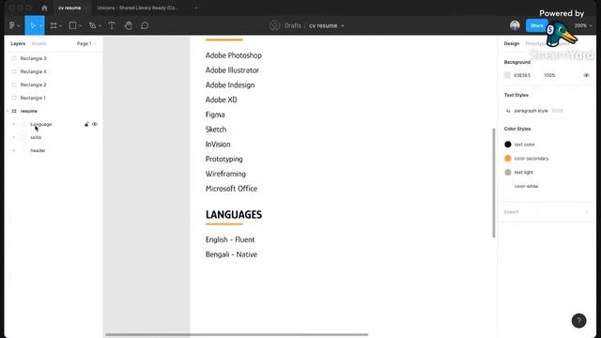This screenshot has width=601, height=338.
Task: Open Move tool options dropdown arrow
Action: (x=41, y=26)
